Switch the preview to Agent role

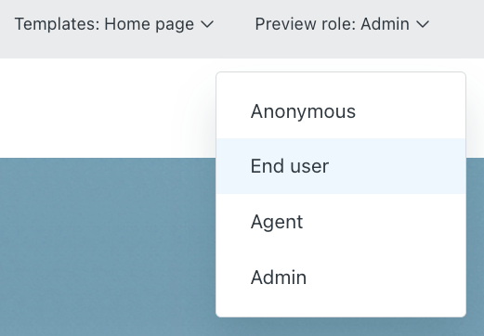click(x=341, y=222)
